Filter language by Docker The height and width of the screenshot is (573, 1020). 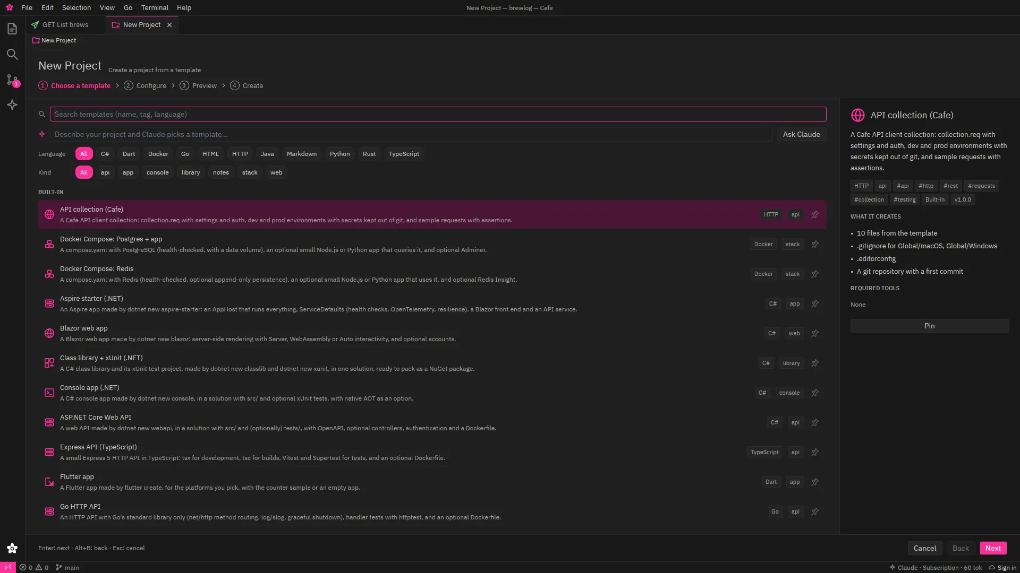[158, 154]
